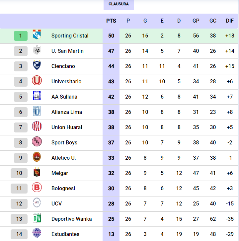Click the Universitario red U logo
Viewport: 239px width, 241px height.
pyautogui.click(x=37, y=81)
